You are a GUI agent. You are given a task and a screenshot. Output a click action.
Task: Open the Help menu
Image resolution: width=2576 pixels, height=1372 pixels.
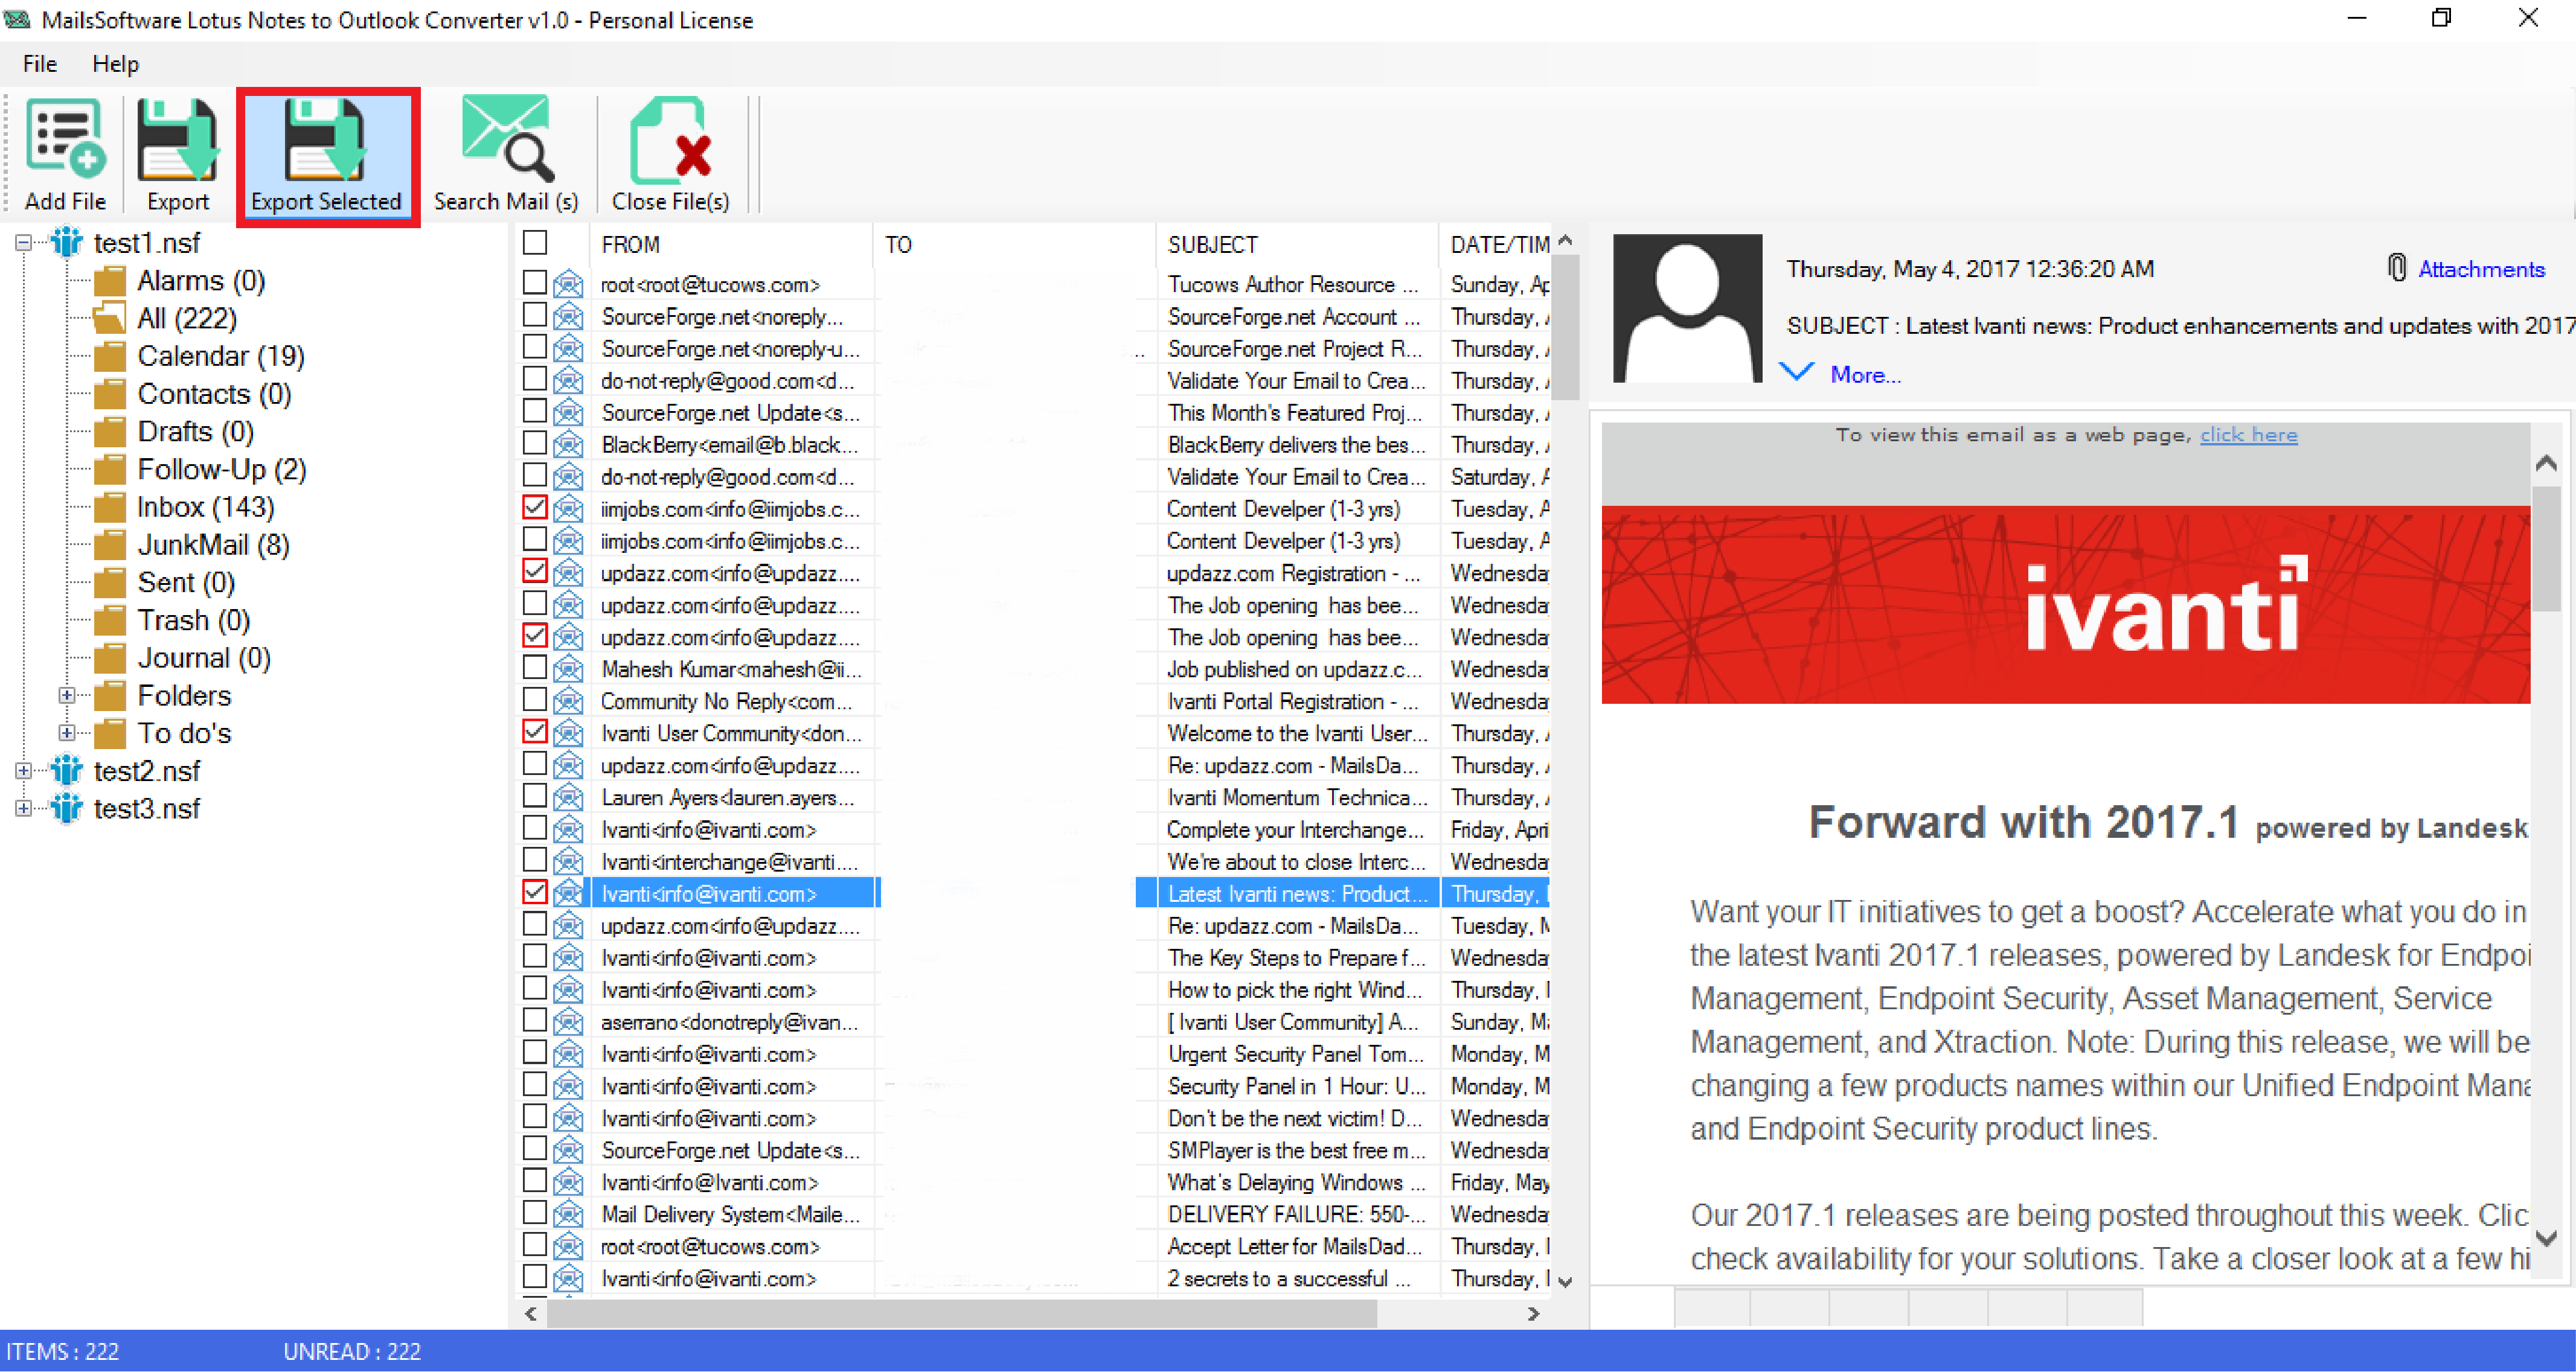(x=116, y=64)
